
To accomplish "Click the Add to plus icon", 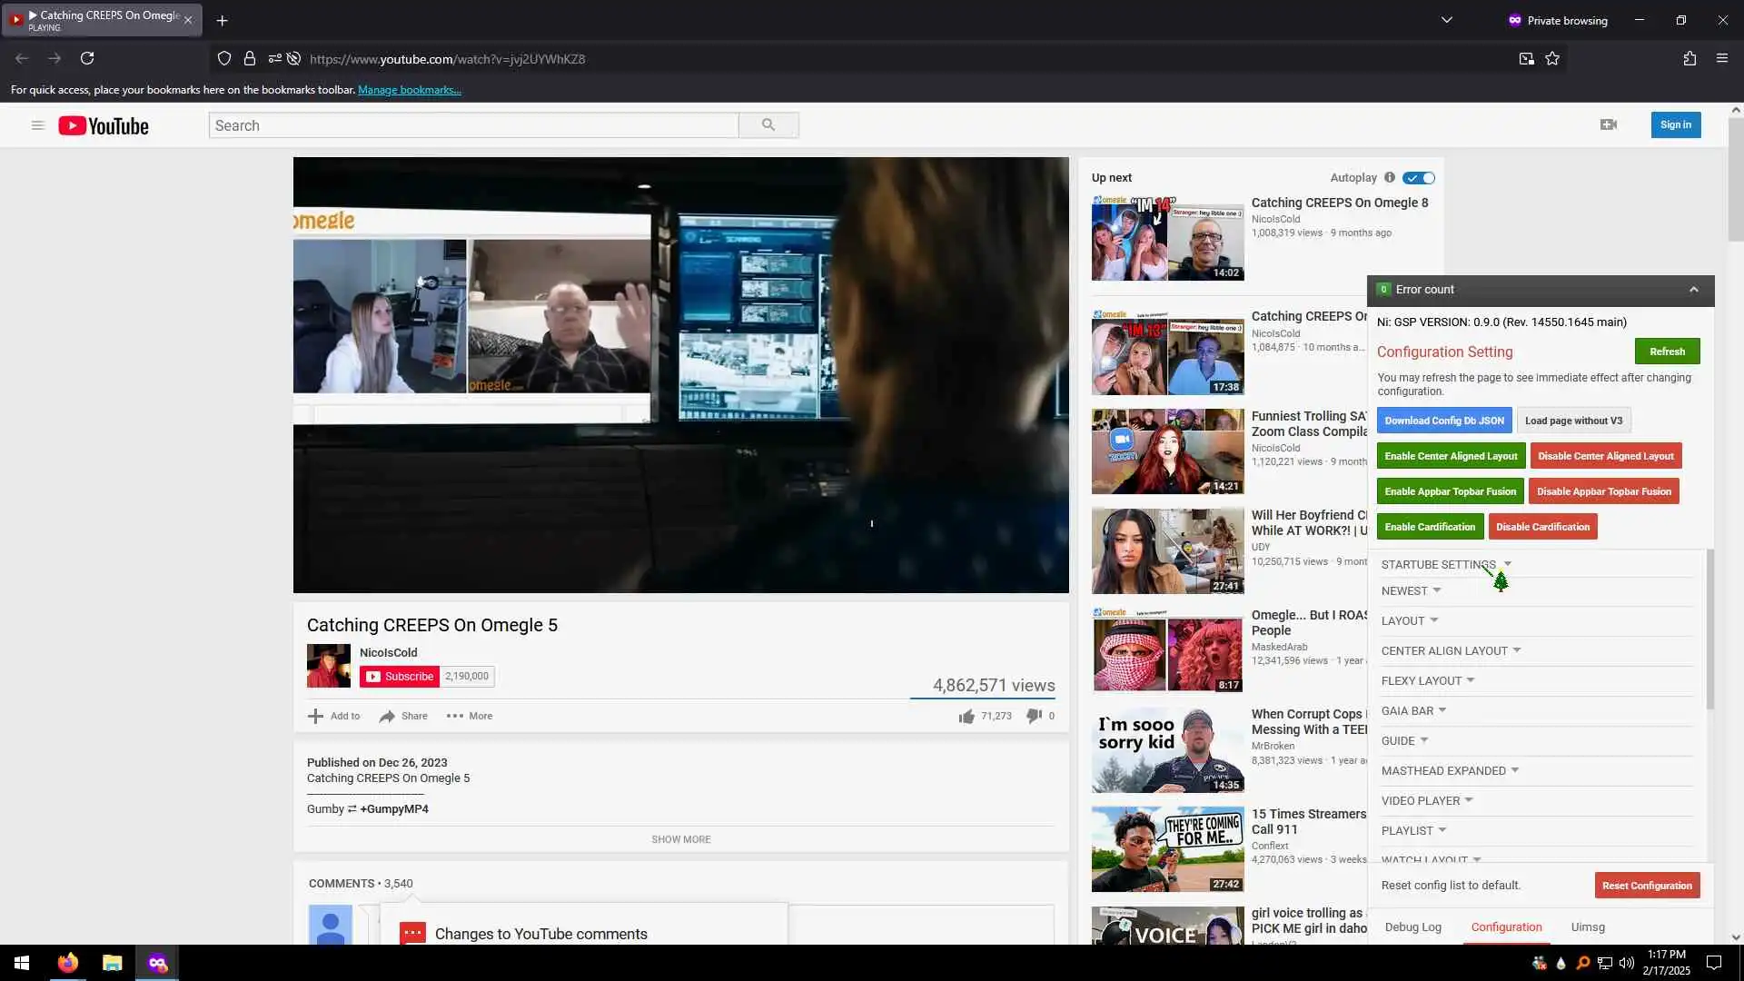I will click(x=316, y=717).
